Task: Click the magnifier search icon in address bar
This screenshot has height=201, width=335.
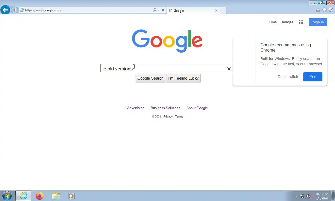Action: (154, 10)
